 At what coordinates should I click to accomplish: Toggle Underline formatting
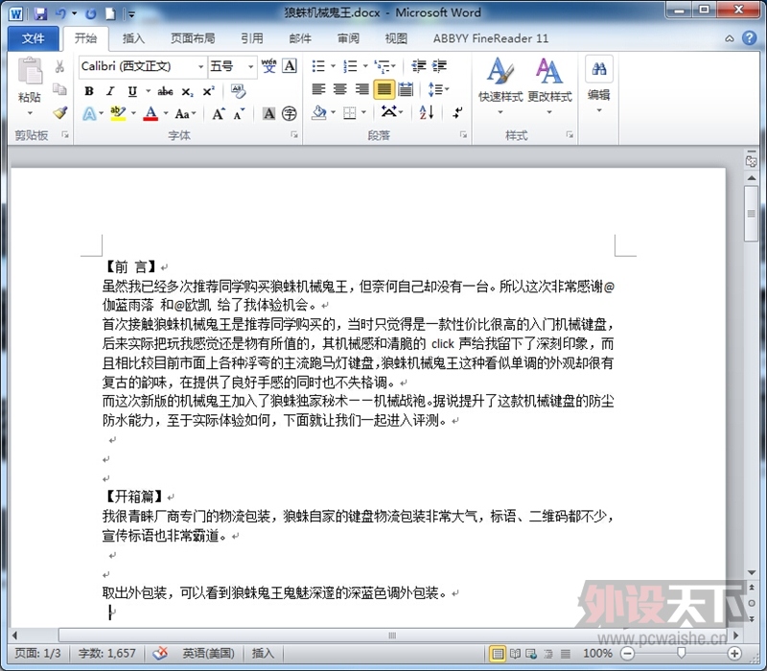(132, 91)
